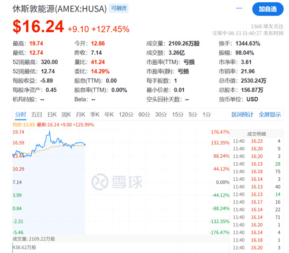Click the stock title 休斯敦能源(AMEX:HUSA)

tap(60, 9)
